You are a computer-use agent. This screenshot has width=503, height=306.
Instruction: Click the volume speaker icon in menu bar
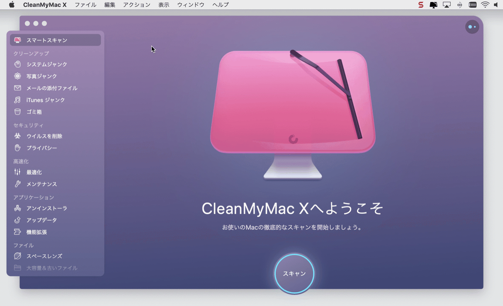point(496,5)
